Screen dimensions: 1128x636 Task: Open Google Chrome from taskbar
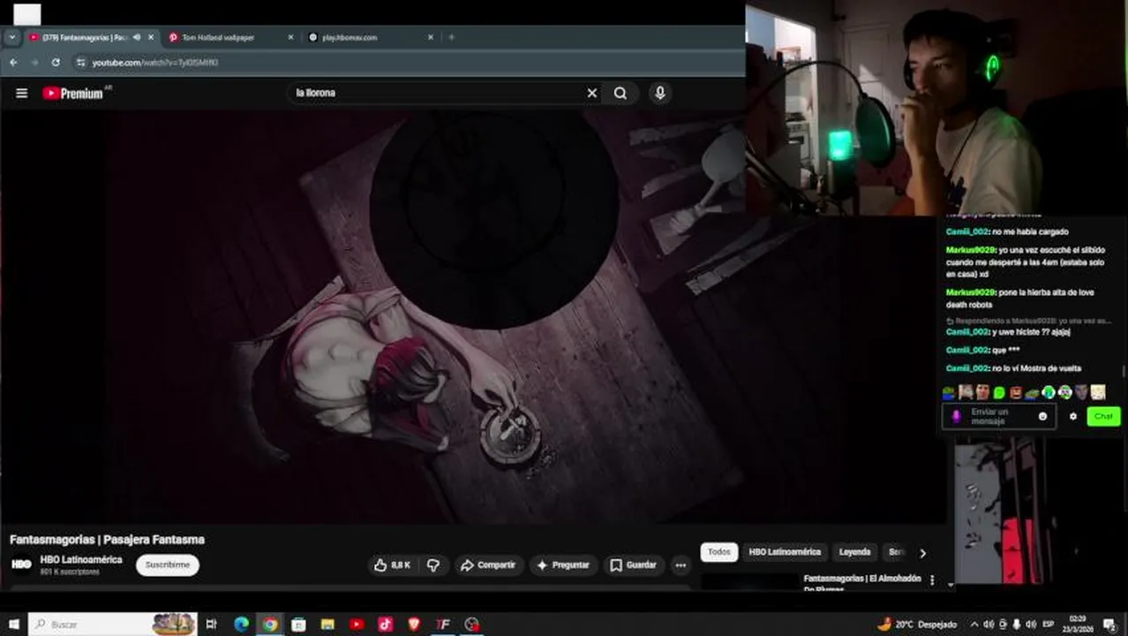pos(270,625)
